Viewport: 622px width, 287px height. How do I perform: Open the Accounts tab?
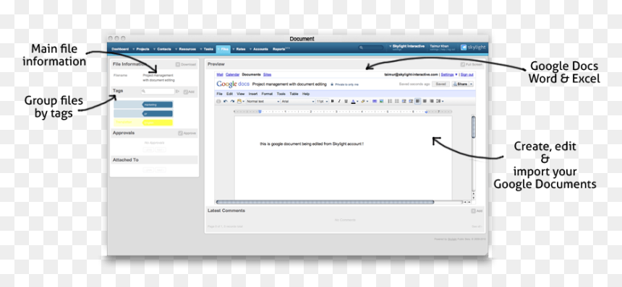click(x=260, y=49)
